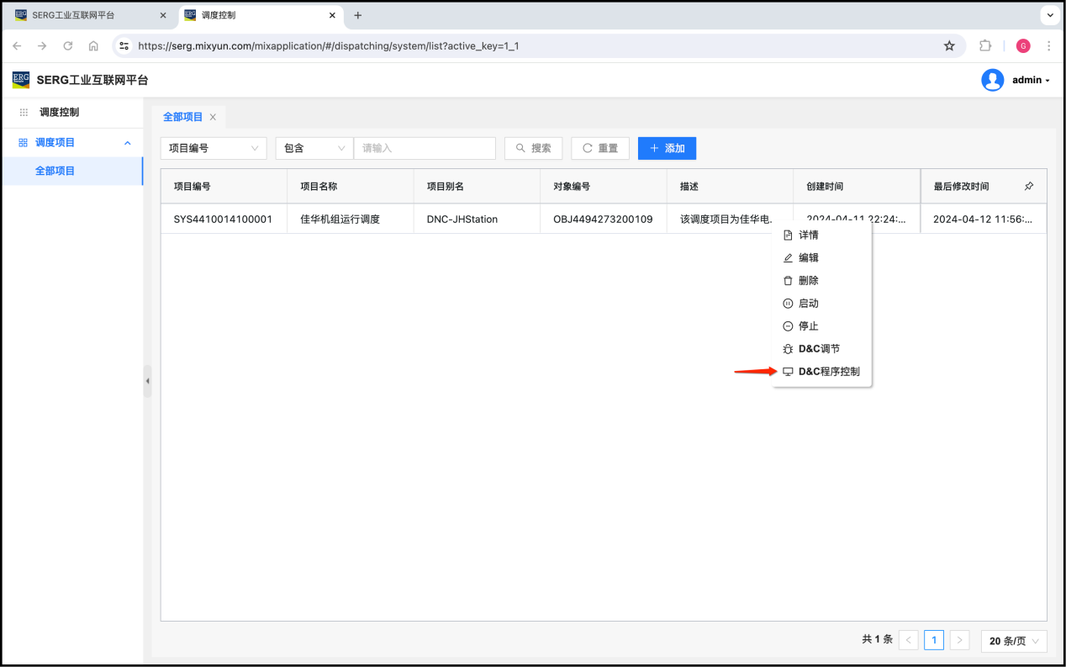Image resolution: width=1066 pixels, height=667 pixels.
Task: Choose 详情 in the context menu
Action: [808, 236]
